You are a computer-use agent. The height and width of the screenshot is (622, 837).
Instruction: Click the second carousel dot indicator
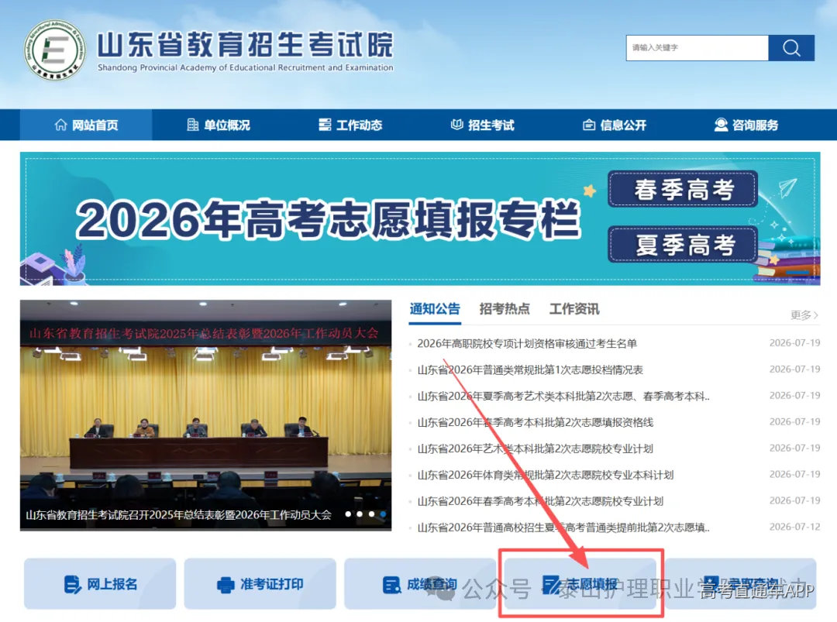(x=360, y=514)
